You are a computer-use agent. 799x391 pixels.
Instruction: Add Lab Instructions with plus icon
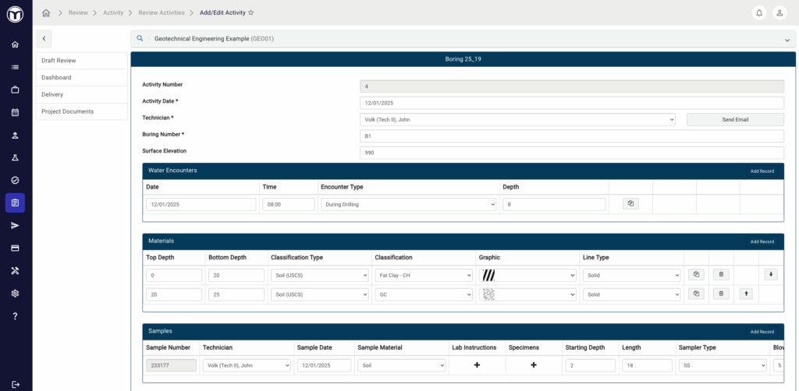[x=477, y=365]
